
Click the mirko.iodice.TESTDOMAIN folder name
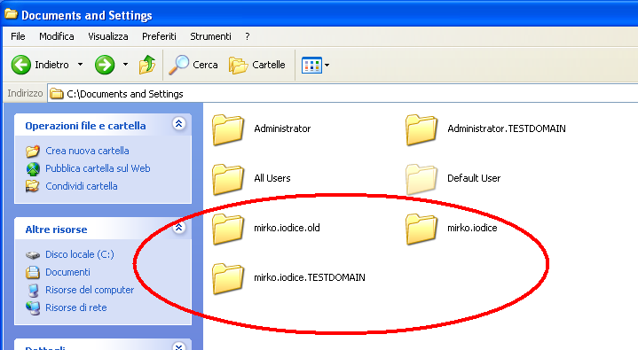(310, 277)
